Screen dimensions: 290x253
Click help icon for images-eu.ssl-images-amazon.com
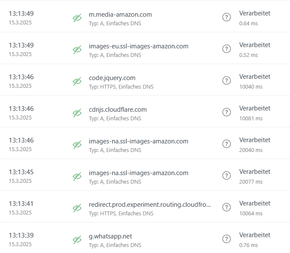click(x=226, y=49)
